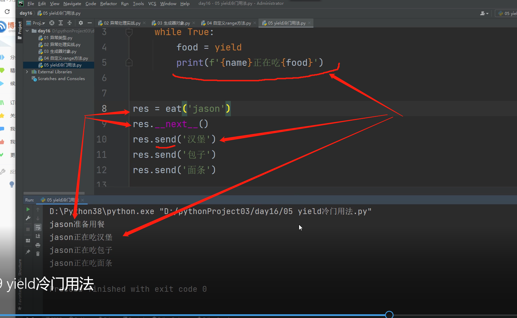Open Project panel settings gear

click(81, 23)
